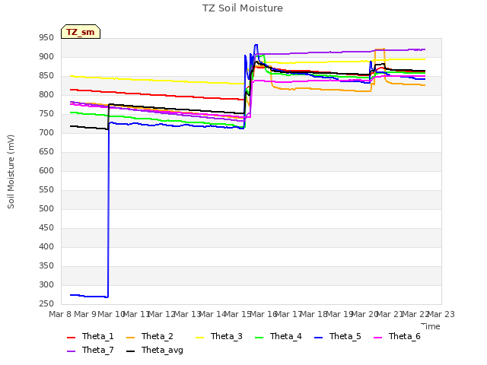
Task: Toggle Theta_7 series in legend
Action: coord(91,350)
